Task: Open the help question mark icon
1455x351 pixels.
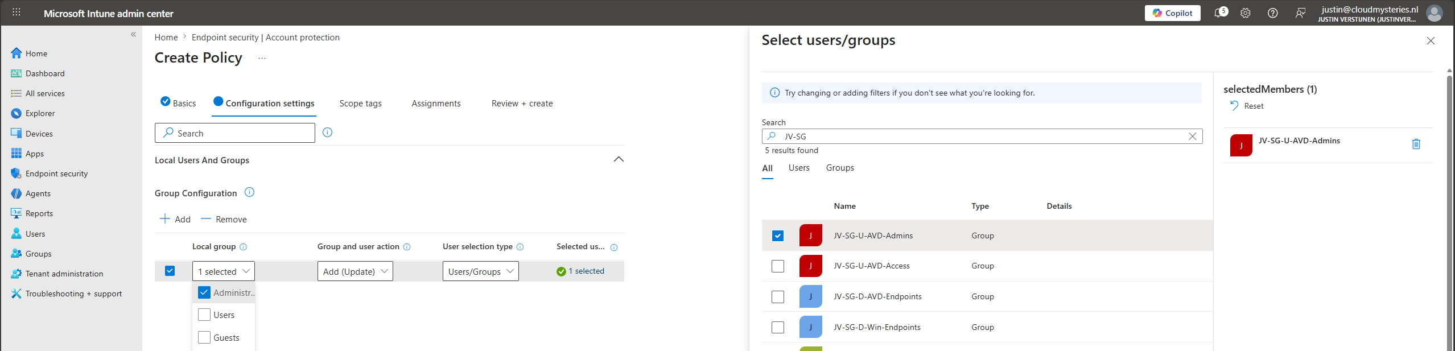Action: point(1273,13)
